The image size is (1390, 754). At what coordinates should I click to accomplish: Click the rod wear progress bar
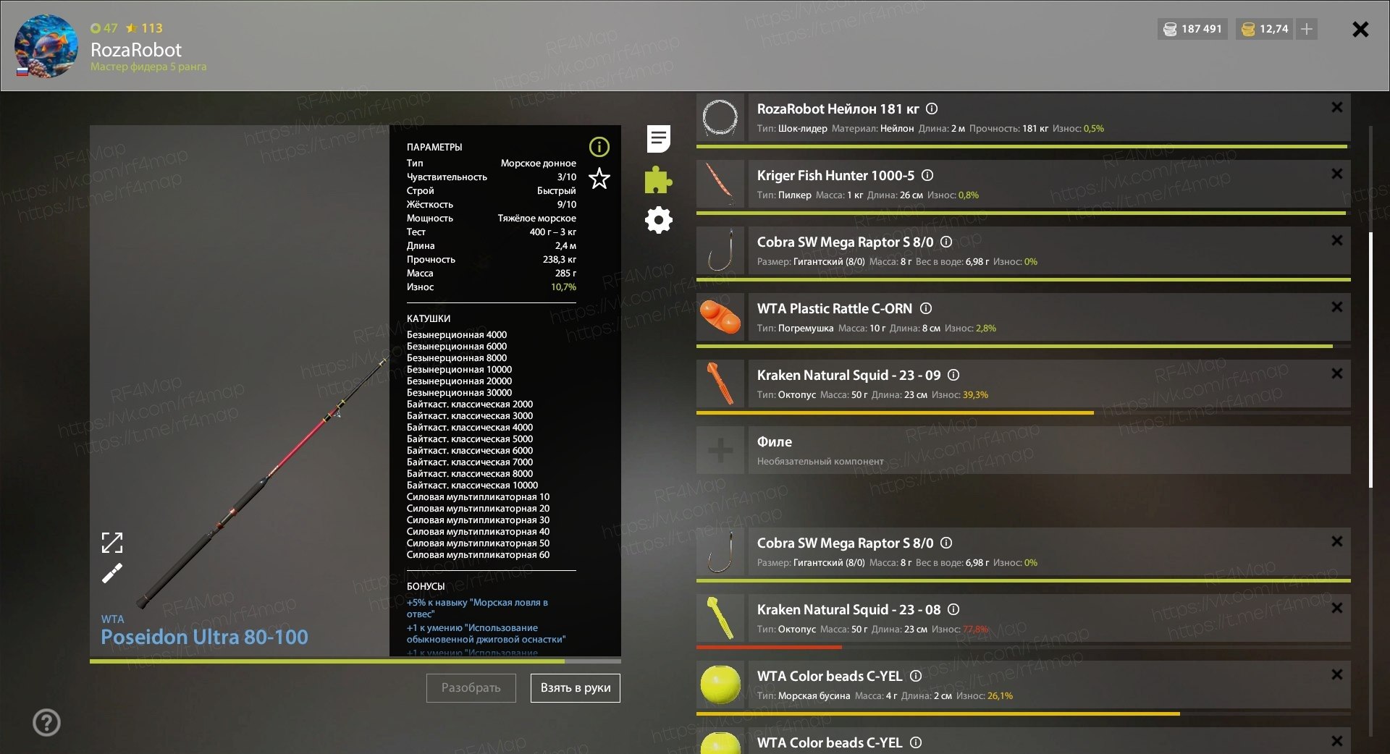pyautogui.click(x=355, y=661)
